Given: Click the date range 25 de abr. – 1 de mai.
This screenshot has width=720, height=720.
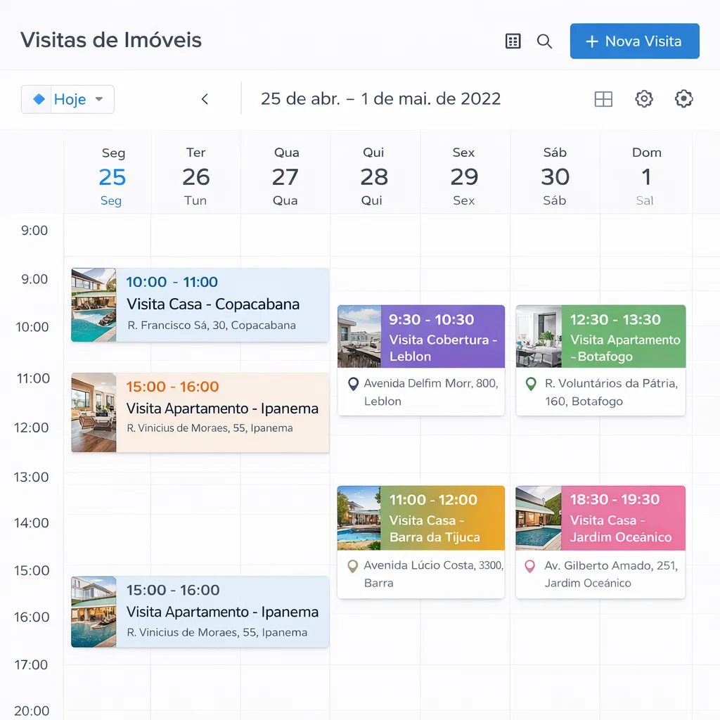Looking at the screenshot, I should click(x=380, y=99).
